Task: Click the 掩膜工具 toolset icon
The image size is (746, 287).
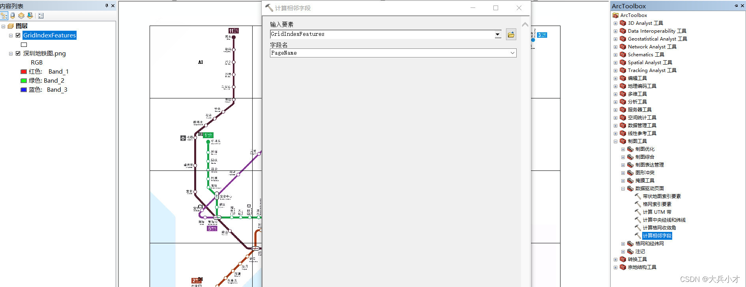Action: [x=630, y=181]
